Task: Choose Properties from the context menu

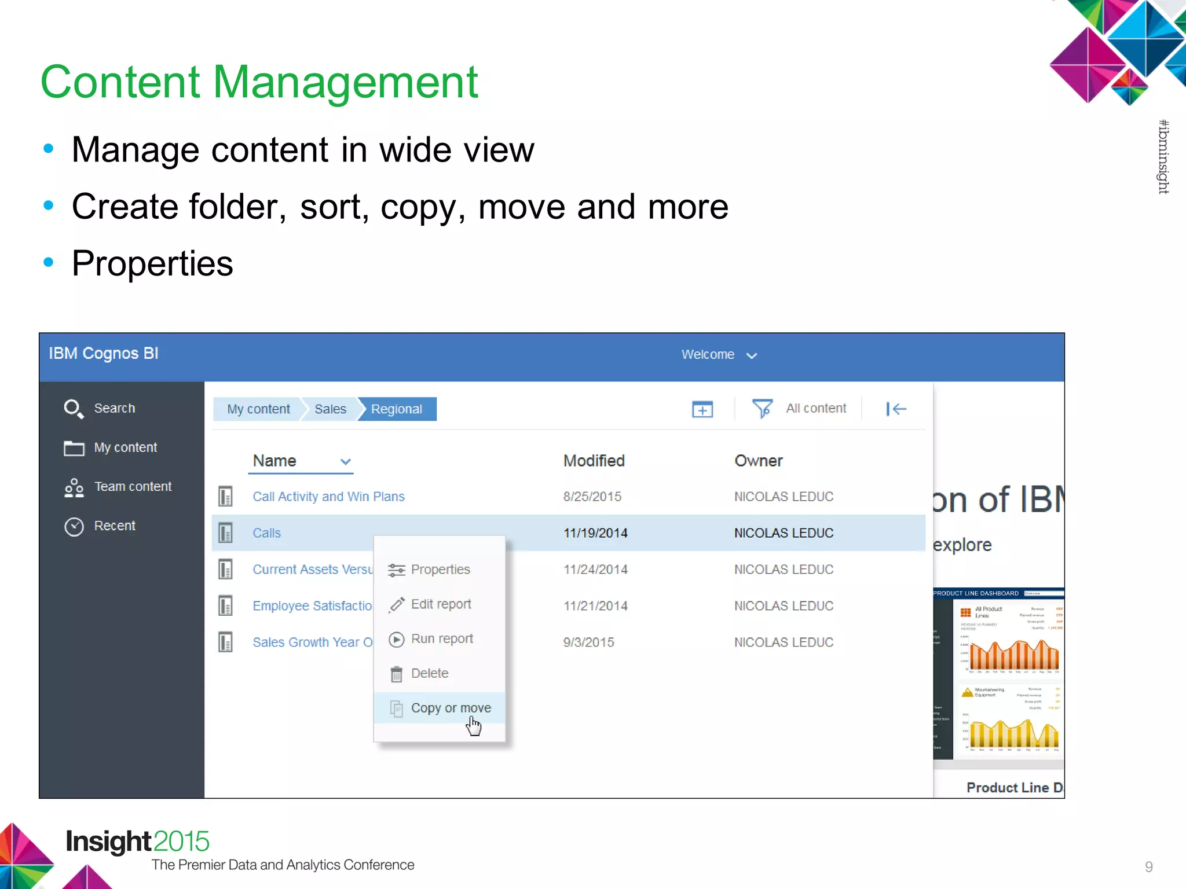Action: tap(439, 570)
